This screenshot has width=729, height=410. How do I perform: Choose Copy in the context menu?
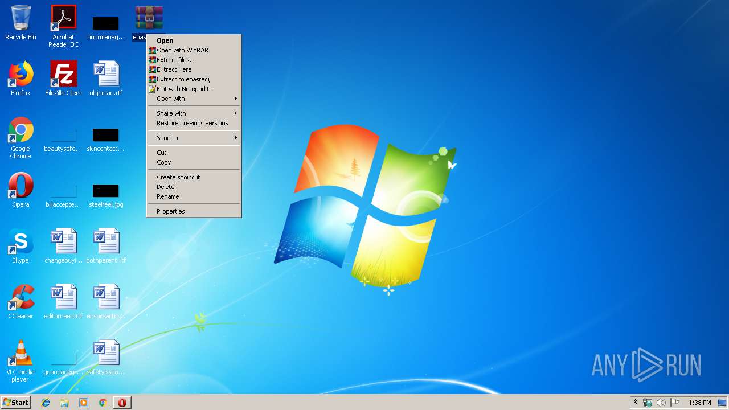pyautogui.click(x=194, y=162)
